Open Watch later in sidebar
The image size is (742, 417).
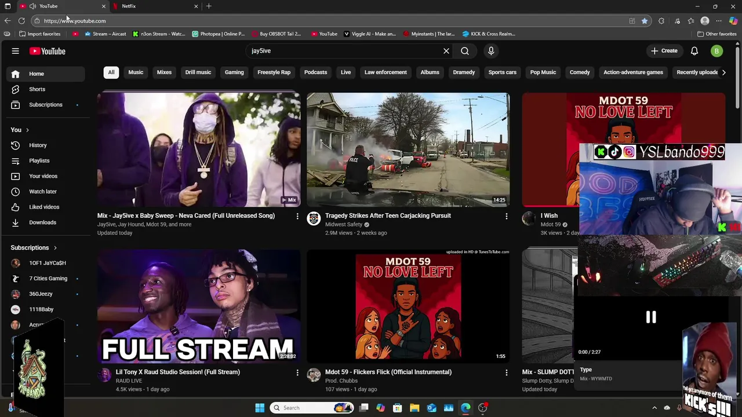click(x=46, y=192)
